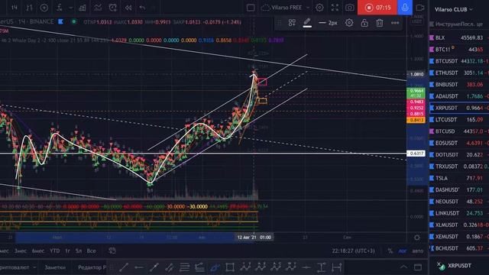Expand the Vilarso FREE layout dropdown arrow

[308, 8]
